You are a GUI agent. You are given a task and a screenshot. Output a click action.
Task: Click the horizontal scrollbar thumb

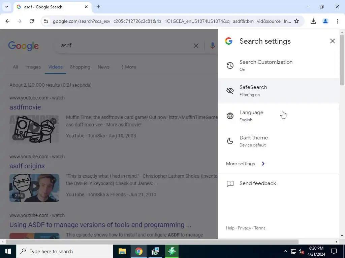(x=152, y=242)
